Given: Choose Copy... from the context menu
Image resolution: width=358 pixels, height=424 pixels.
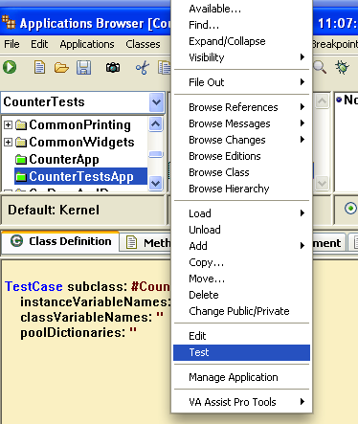Looking at the screenshot, I should [241, 262].
